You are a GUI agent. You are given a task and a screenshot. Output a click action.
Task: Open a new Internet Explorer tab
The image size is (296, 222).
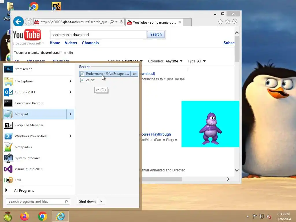point(187,22)
